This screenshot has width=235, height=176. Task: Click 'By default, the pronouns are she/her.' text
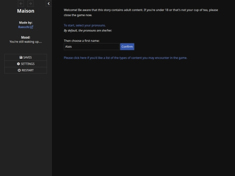(x=87, y=30)
